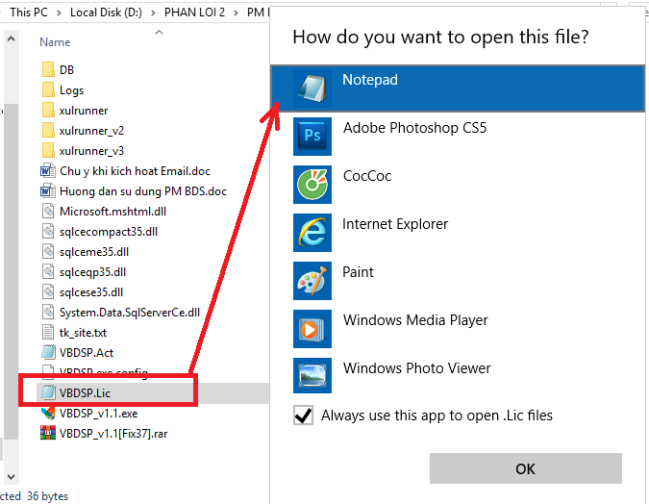
Task: Click Word icon of Huong dan su dung PM BDS.doc
Action: (48, 190)
